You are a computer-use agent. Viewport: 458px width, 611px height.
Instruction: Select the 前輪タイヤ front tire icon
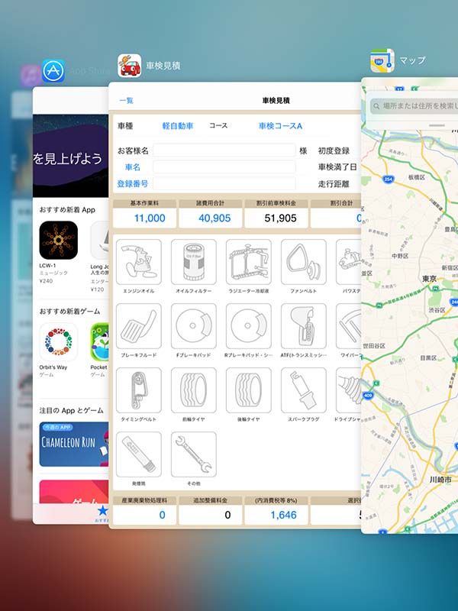click(193, 390)
